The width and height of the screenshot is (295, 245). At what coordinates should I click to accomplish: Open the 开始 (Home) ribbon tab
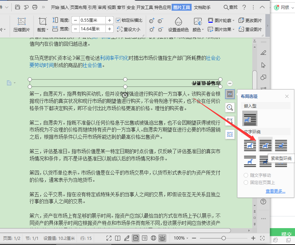[x=55, y=7]
